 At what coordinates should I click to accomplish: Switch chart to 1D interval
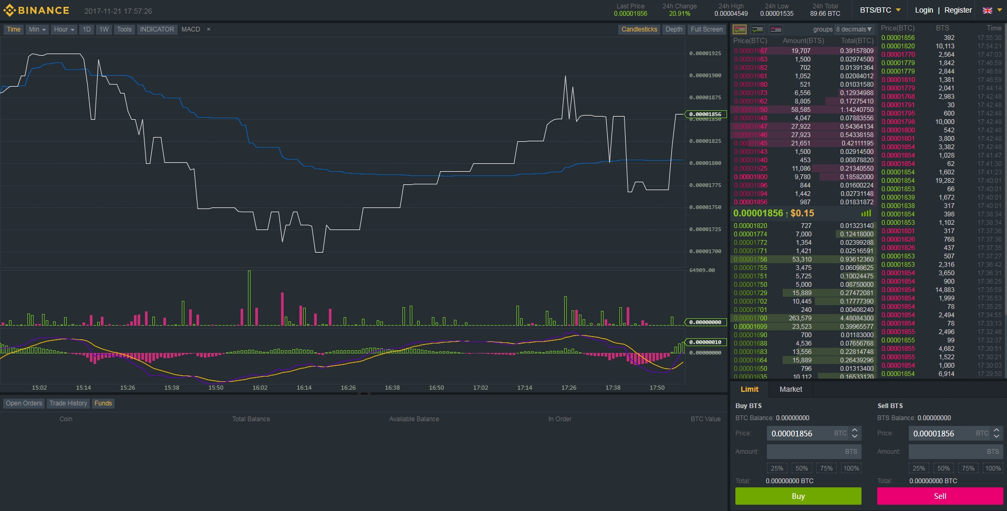87,29
